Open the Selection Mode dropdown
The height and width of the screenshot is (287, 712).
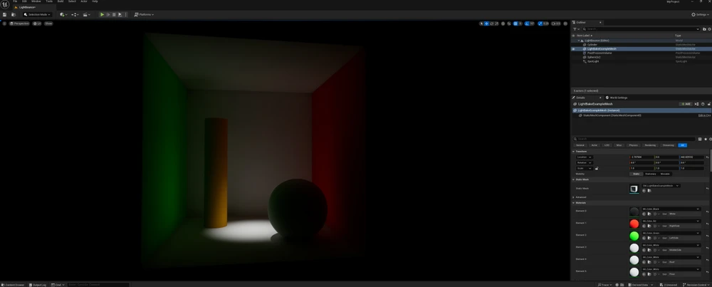(x=37, y=14)
